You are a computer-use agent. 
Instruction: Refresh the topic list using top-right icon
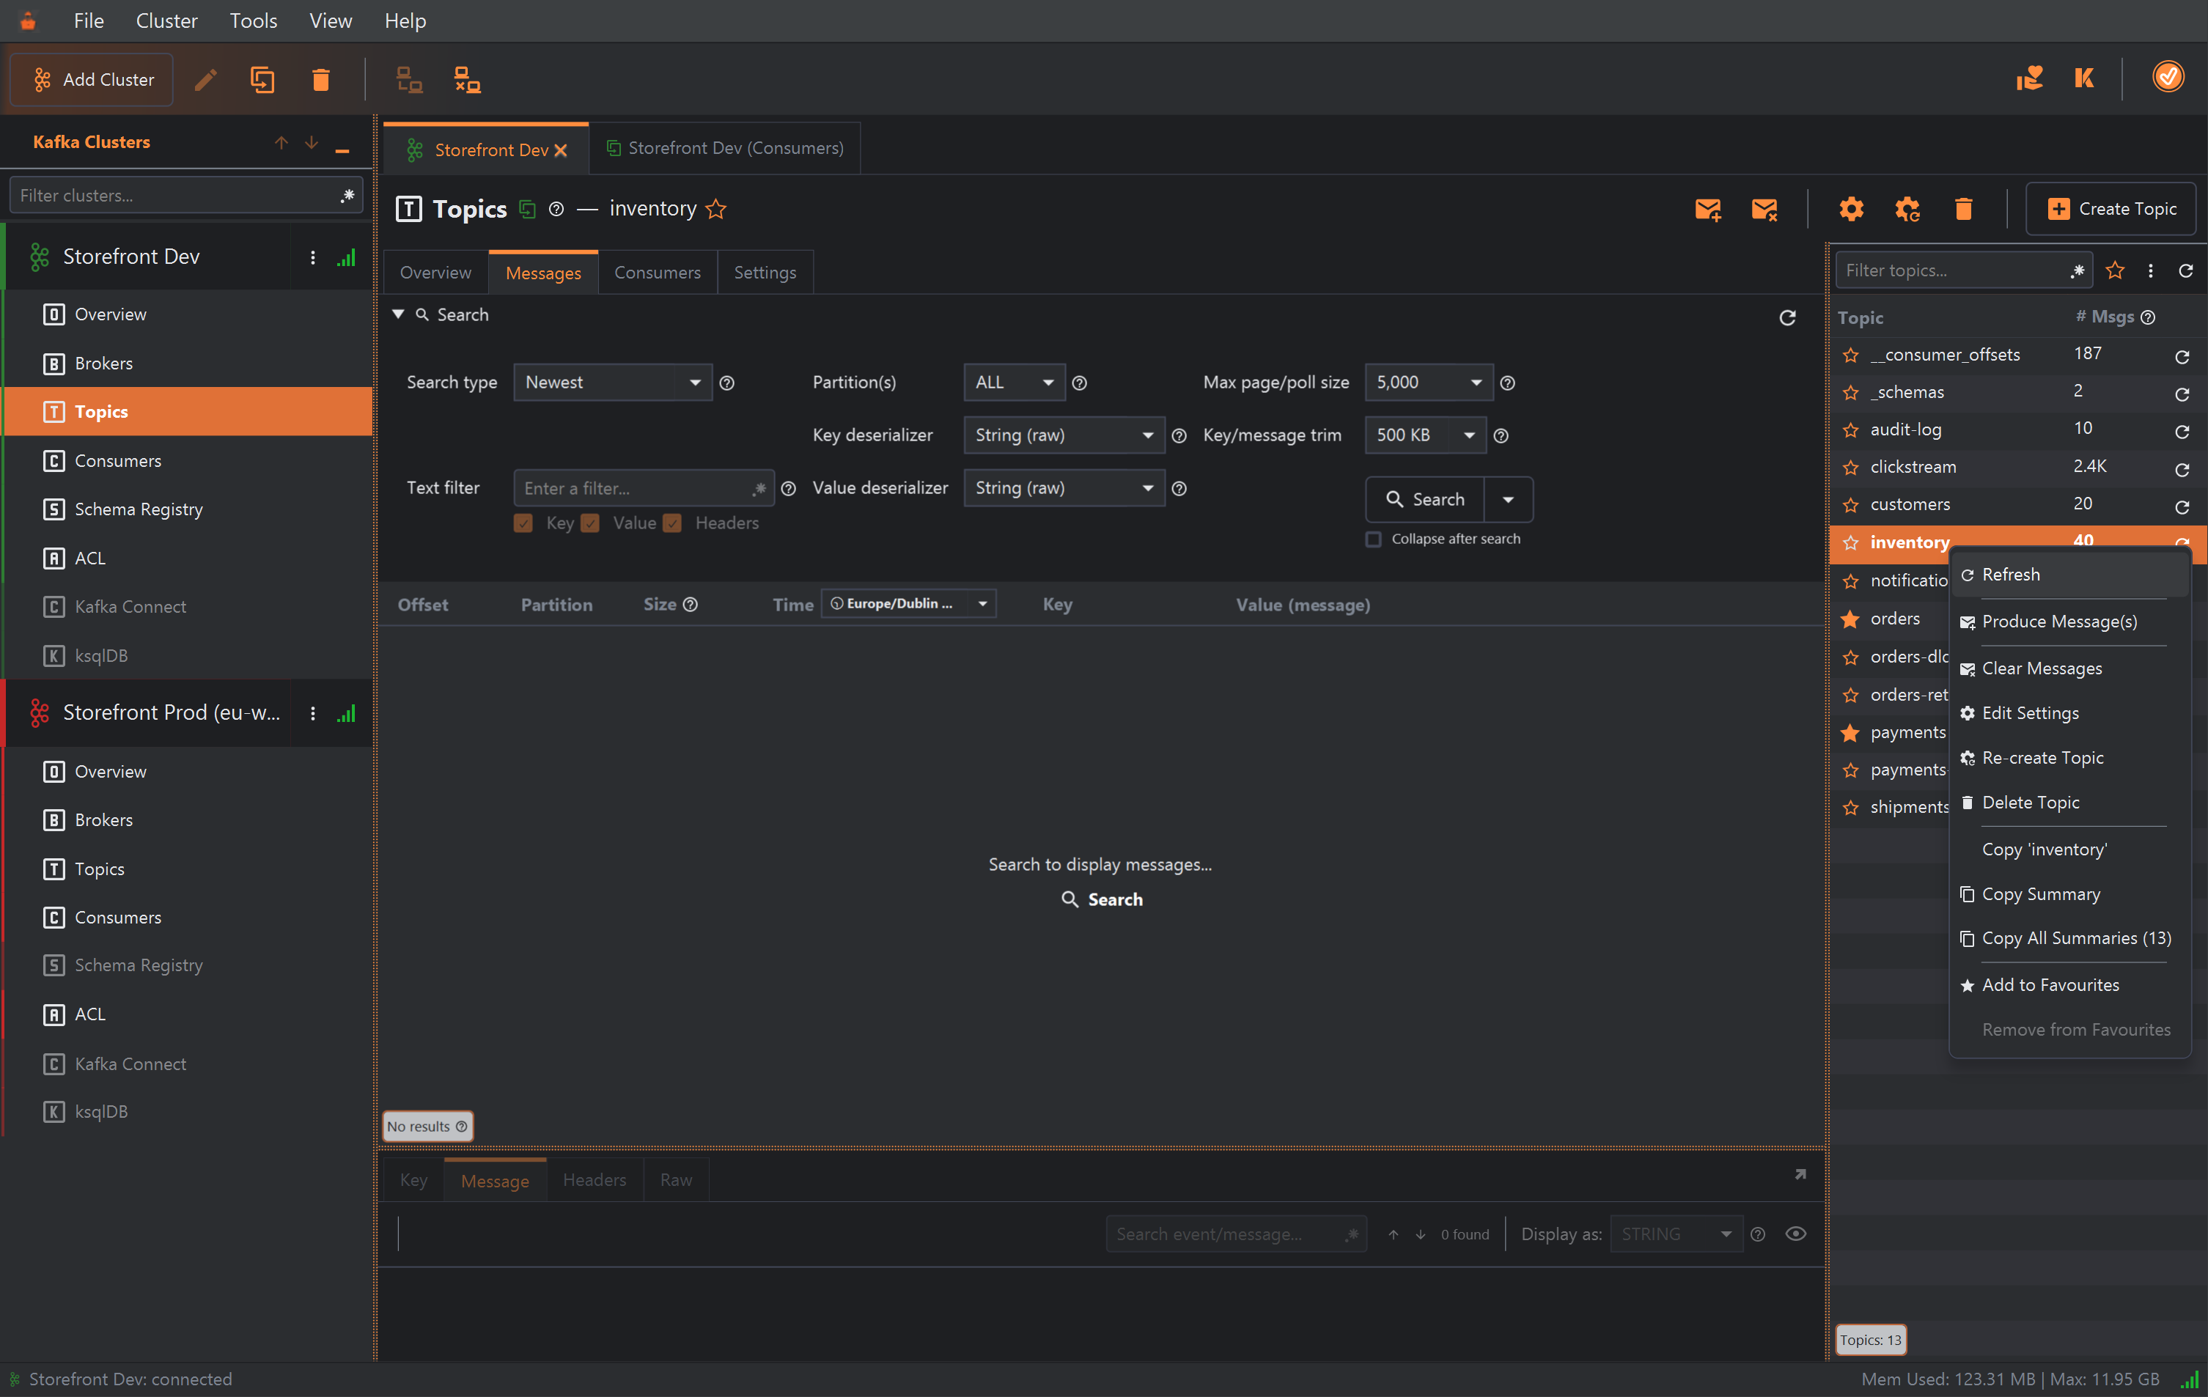click(2186, 270)
